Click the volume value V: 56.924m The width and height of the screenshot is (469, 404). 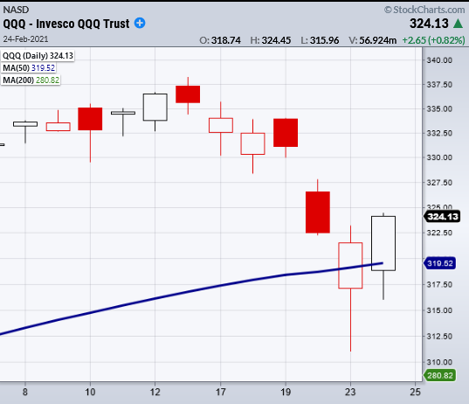click(372, 40)
